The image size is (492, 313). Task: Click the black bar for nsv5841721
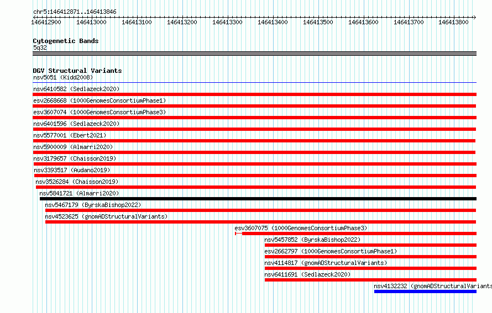click(x=258, y=199)
